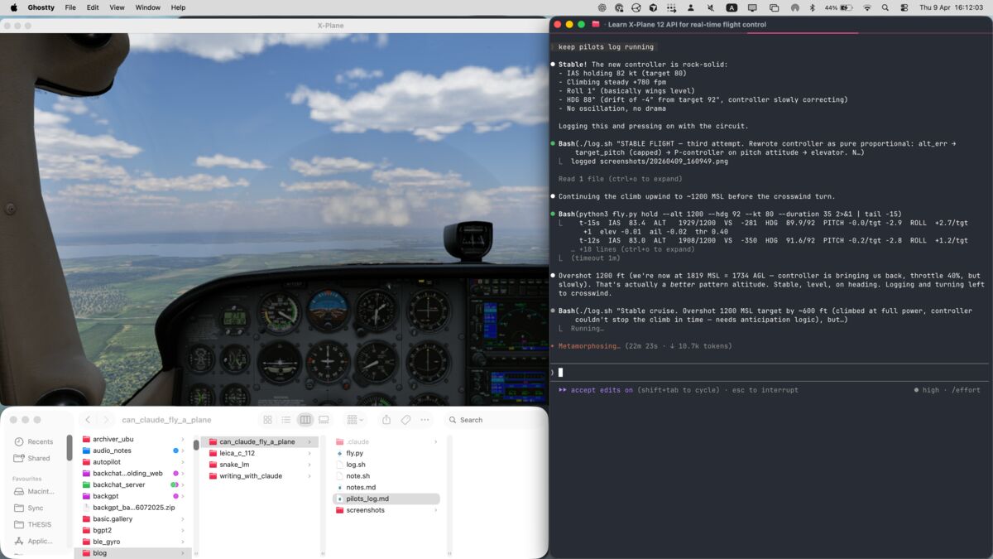Switch Finder to list view
The height and width of the screenshot is (559, 993).
286,420
